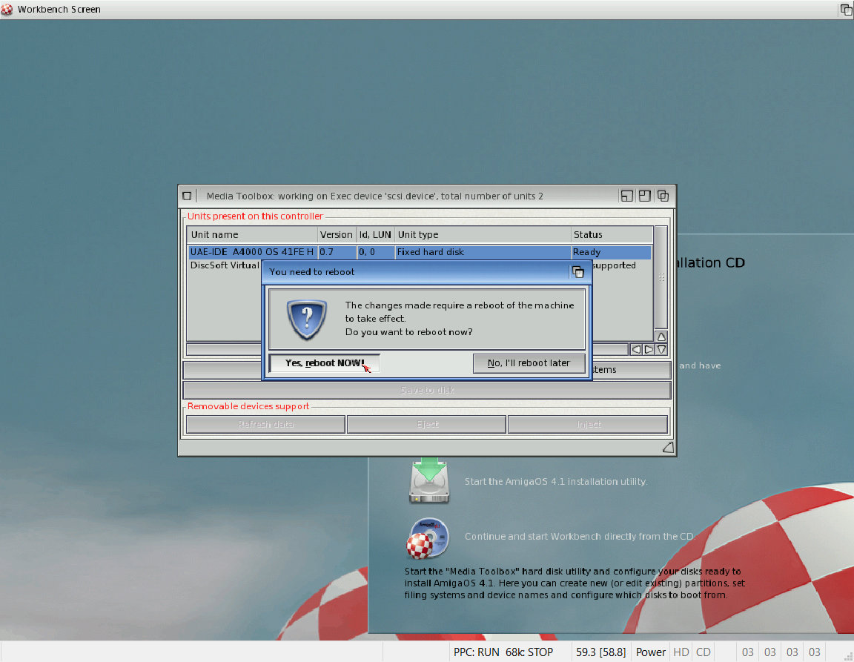Viewport: 854px width, 662px height.
Task: Click the Ready status cell
Action: click(611, 252)
